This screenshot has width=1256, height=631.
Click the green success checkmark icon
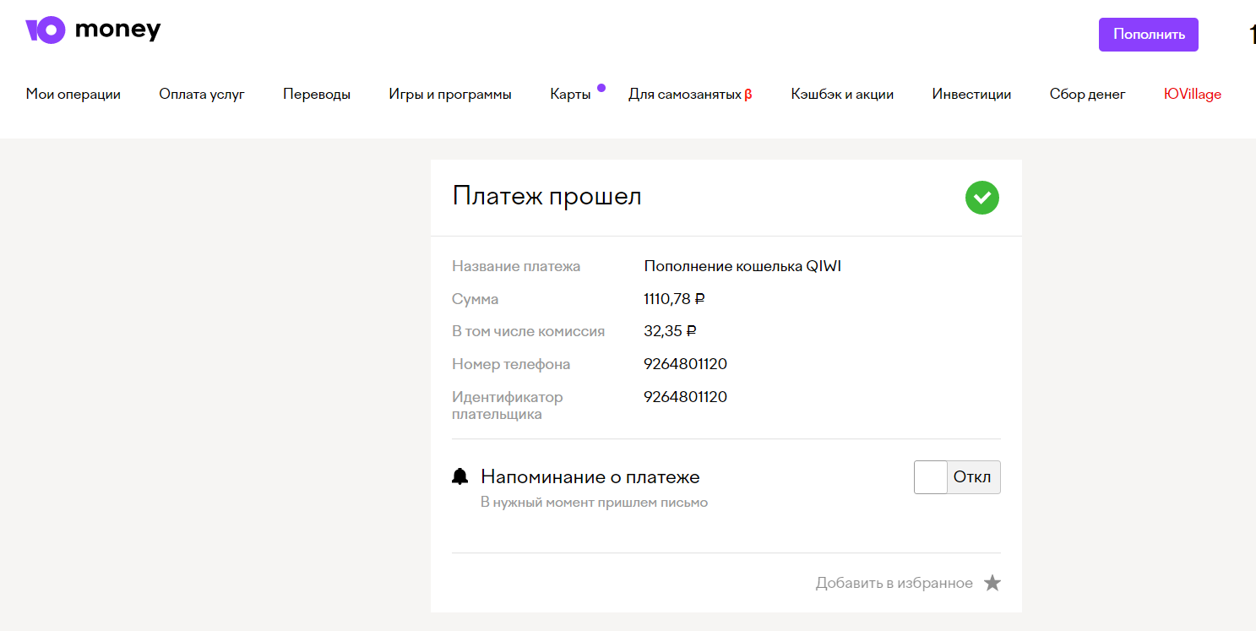coord(981,198)
